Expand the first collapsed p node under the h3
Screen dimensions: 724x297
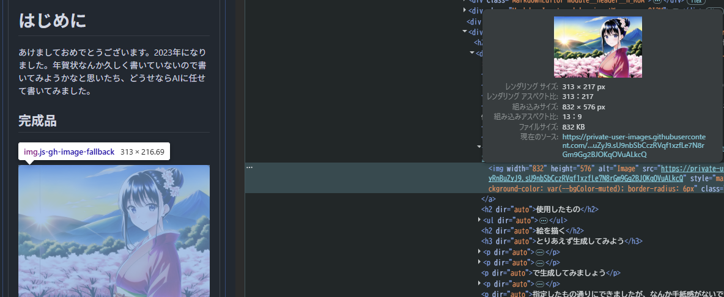pyautogui.click(x=479, y=252)
